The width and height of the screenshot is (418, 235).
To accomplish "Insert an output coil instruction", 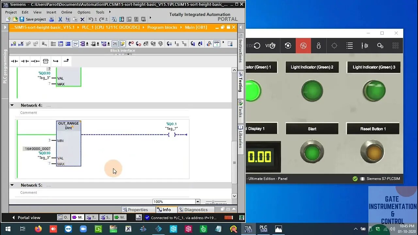I will [35, 61].
